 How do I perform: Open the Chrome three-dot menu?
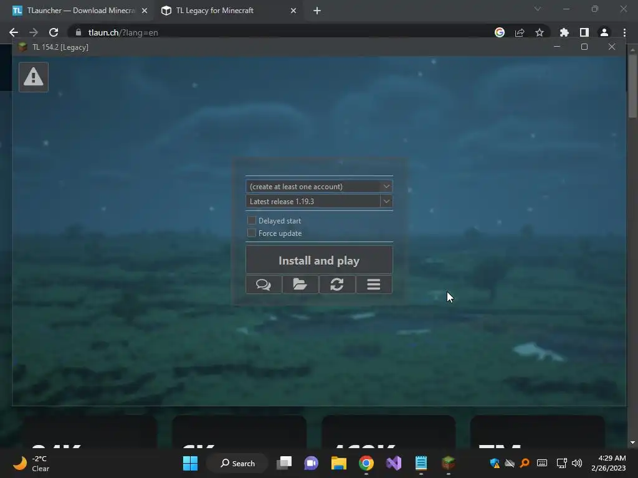click(624, 32)
